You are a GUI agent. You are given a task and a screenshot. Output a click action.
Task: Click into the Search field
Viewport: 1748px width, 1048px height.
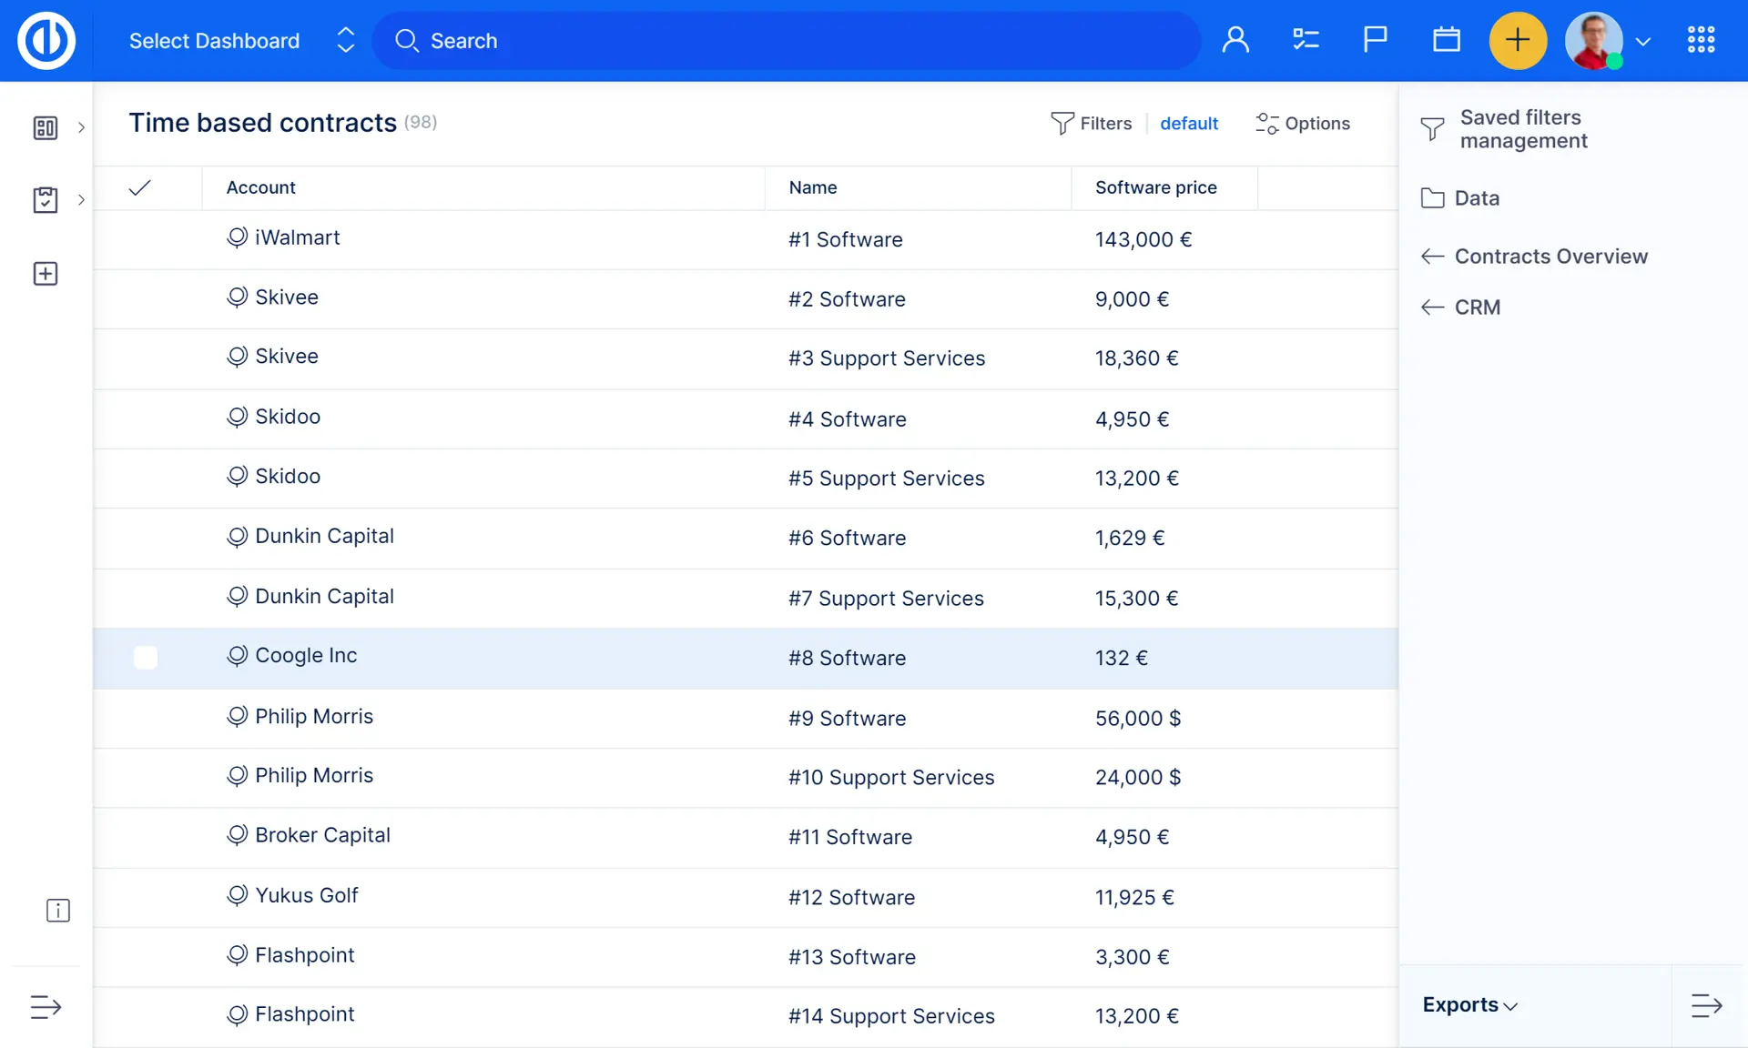coord(783,41)
